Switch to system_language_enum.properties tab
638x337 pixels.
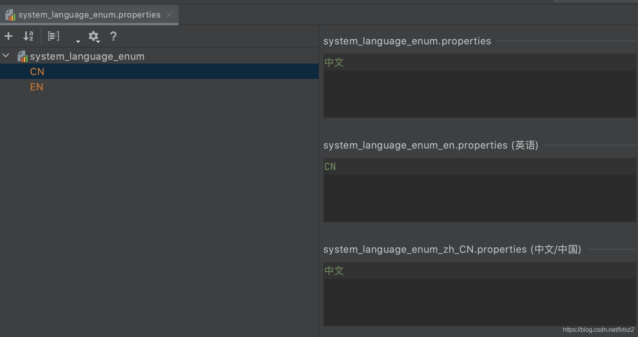[x=89, y=15]
